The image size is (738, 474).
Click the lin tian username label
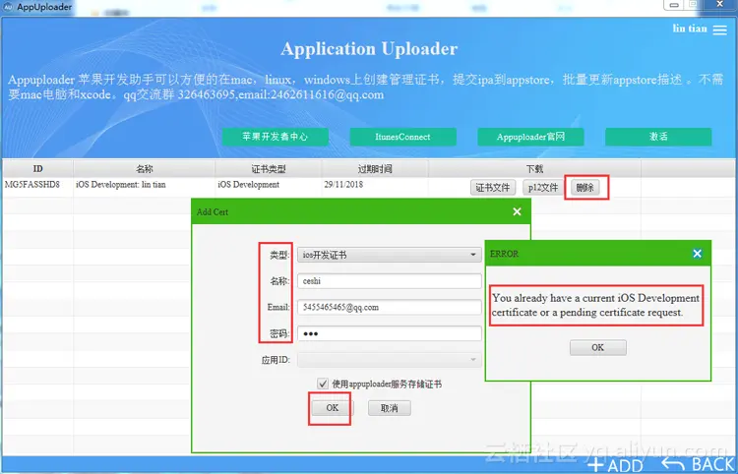click(690, 29)
